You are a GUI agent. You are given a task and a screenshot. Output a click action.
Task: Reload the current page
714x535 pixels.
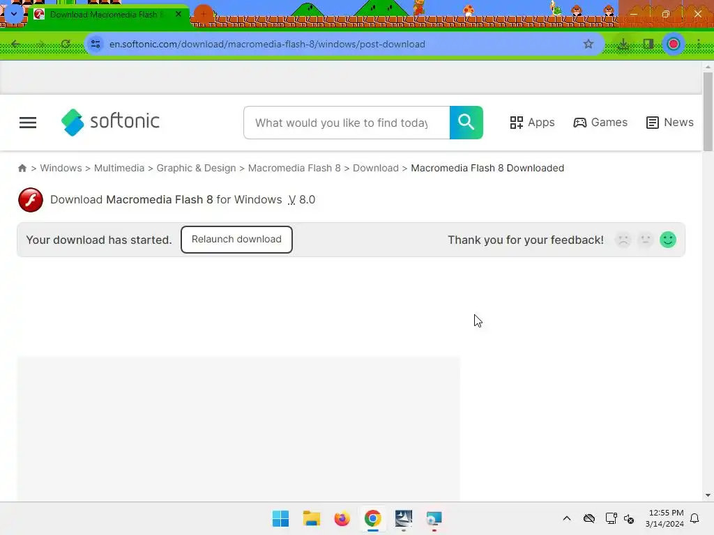(x=66, y=44)
